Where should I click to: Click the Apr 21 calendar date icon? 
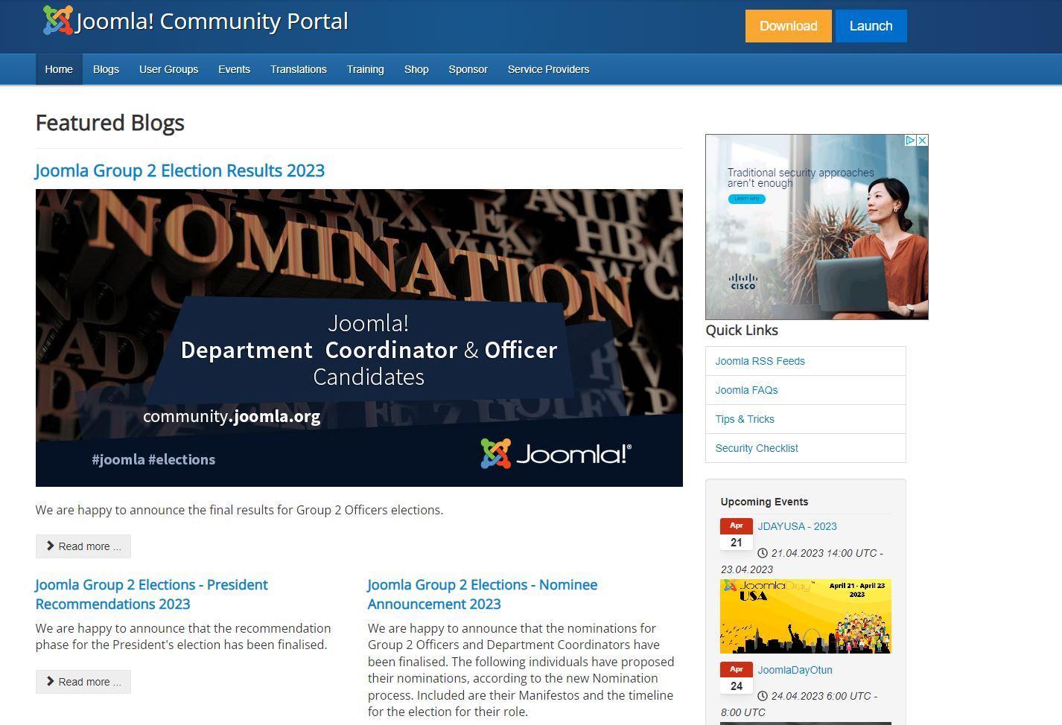(736, 534)
